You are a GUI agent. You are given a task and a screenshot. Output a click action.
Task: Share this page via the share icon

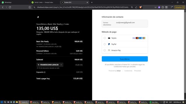pos(136,7)
